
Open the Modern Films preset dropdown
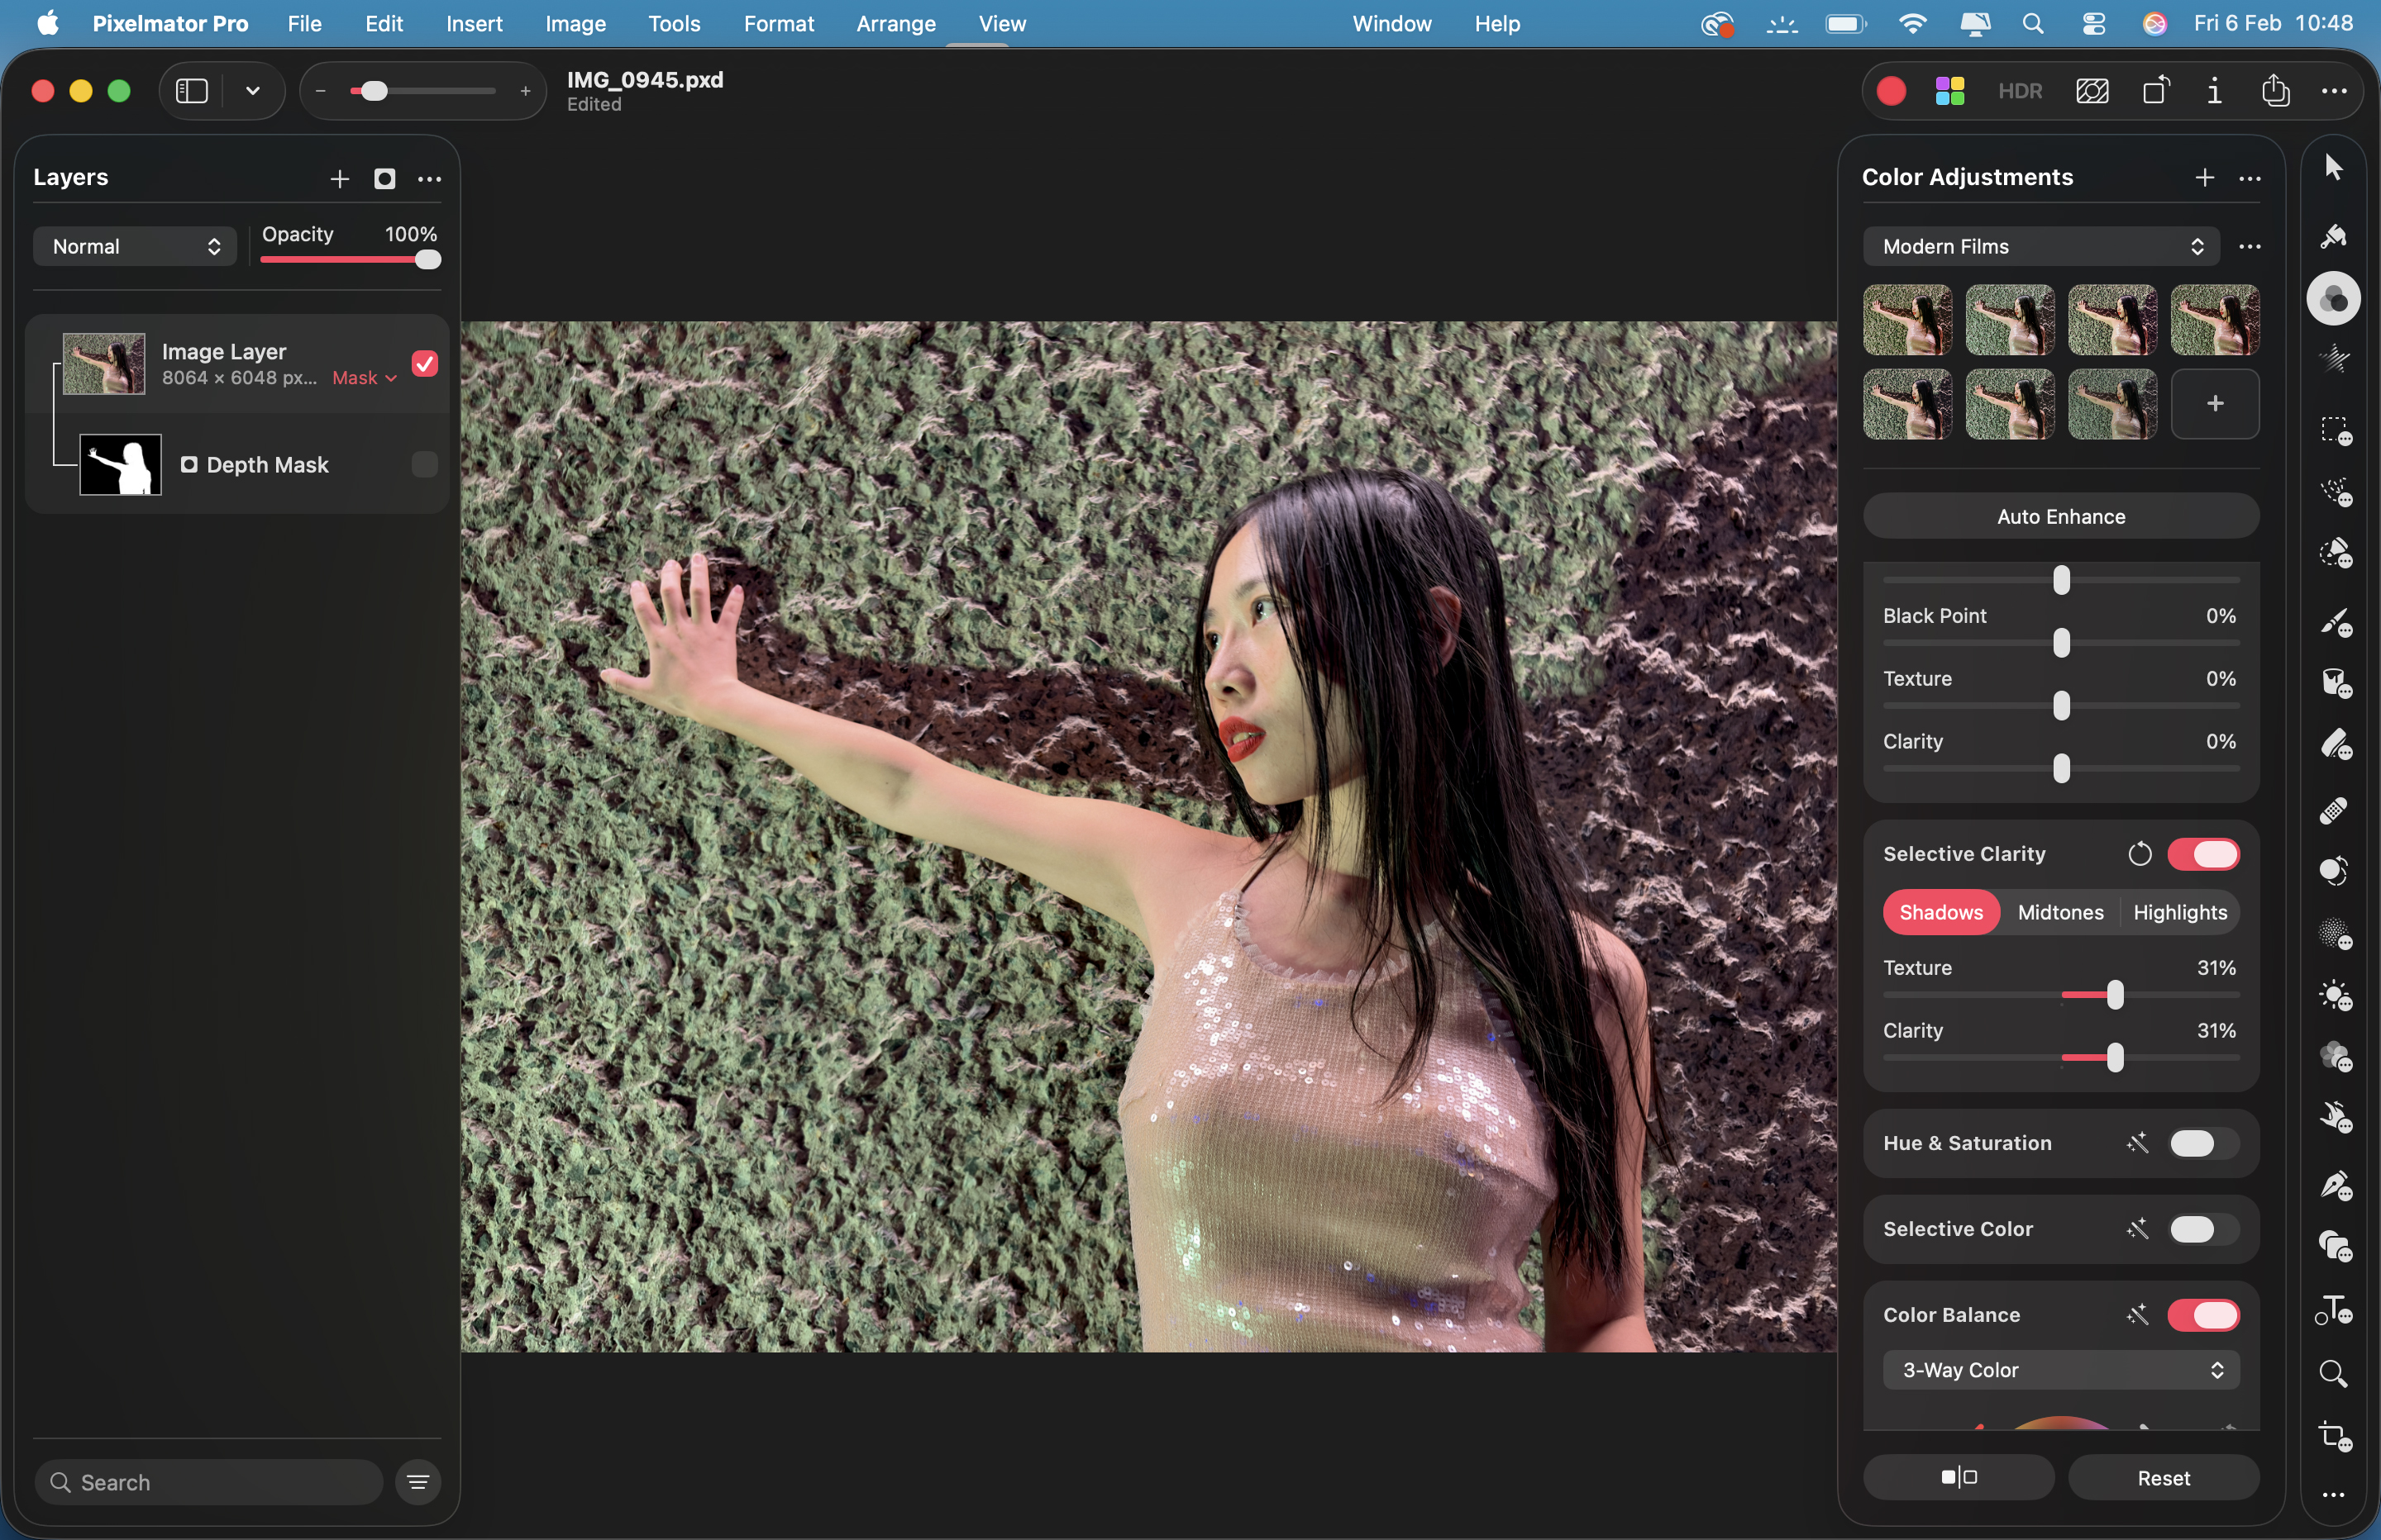tap(2041, 246)
